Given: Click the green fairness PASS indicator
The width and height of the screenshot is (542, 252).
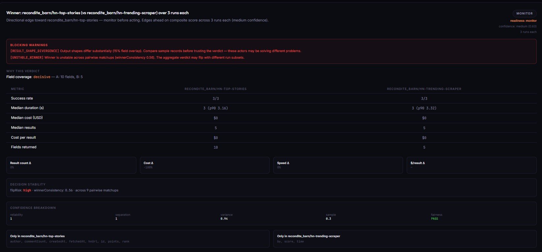Looking at the screenshot, I should 434,219.
